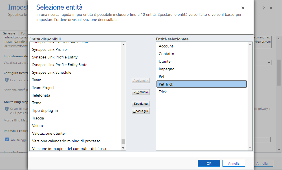Move selected entity up with Sposta su

coord(140,103)
